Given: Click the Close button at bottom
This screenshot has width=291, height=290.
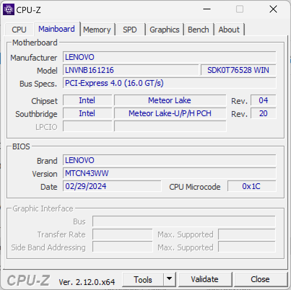Looking at the screenshot, I should [260, 279].
